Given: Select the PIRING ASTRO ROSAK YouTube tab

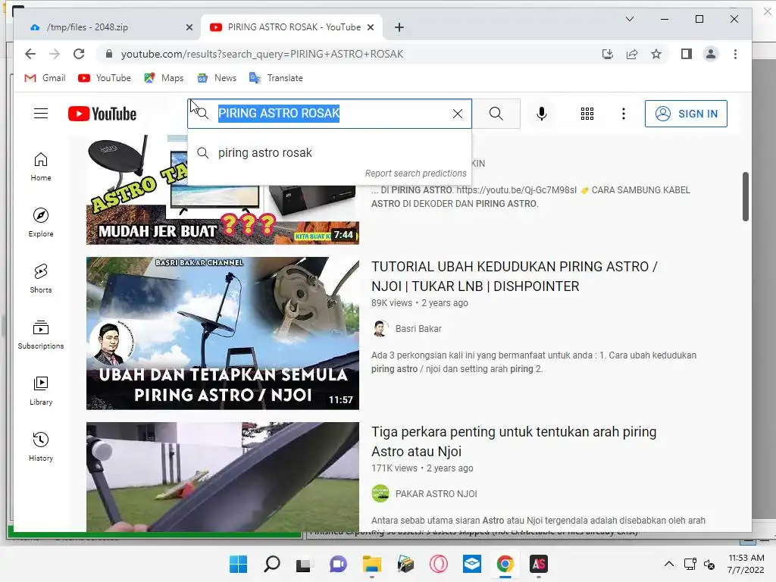Looking at the screenshot, I should (292, 27).
